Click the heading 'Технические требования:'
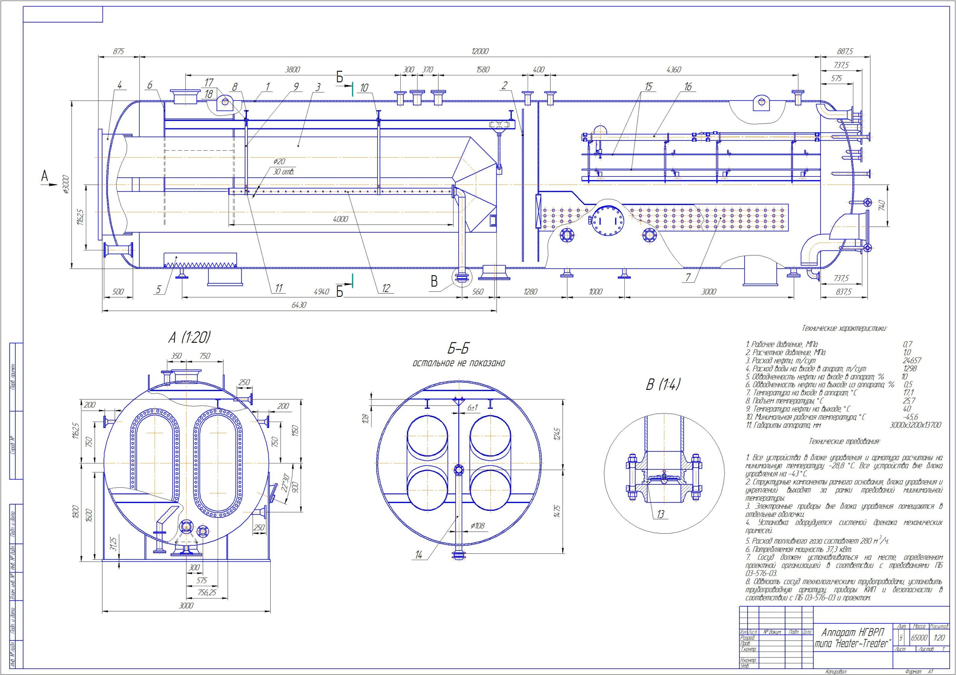 [x=844, y=441]
